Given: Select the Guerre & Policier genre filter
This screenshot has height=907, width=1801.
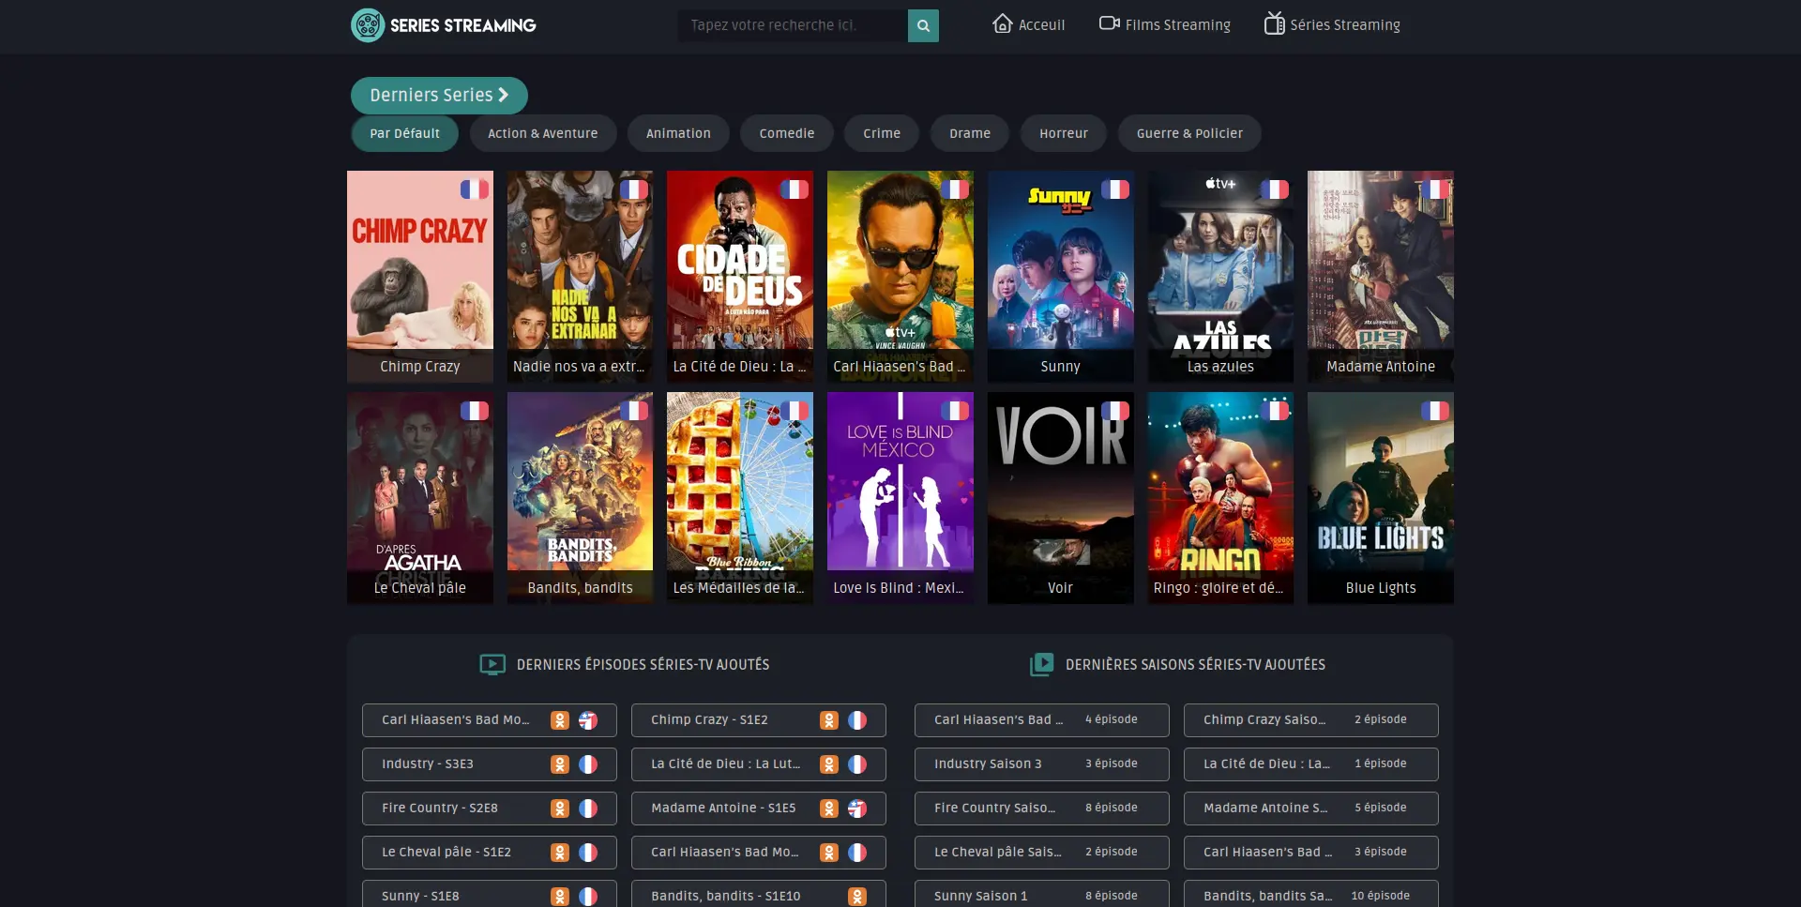Looking at the screenshot, I should pyautogui.click(x=1189, y=133).
